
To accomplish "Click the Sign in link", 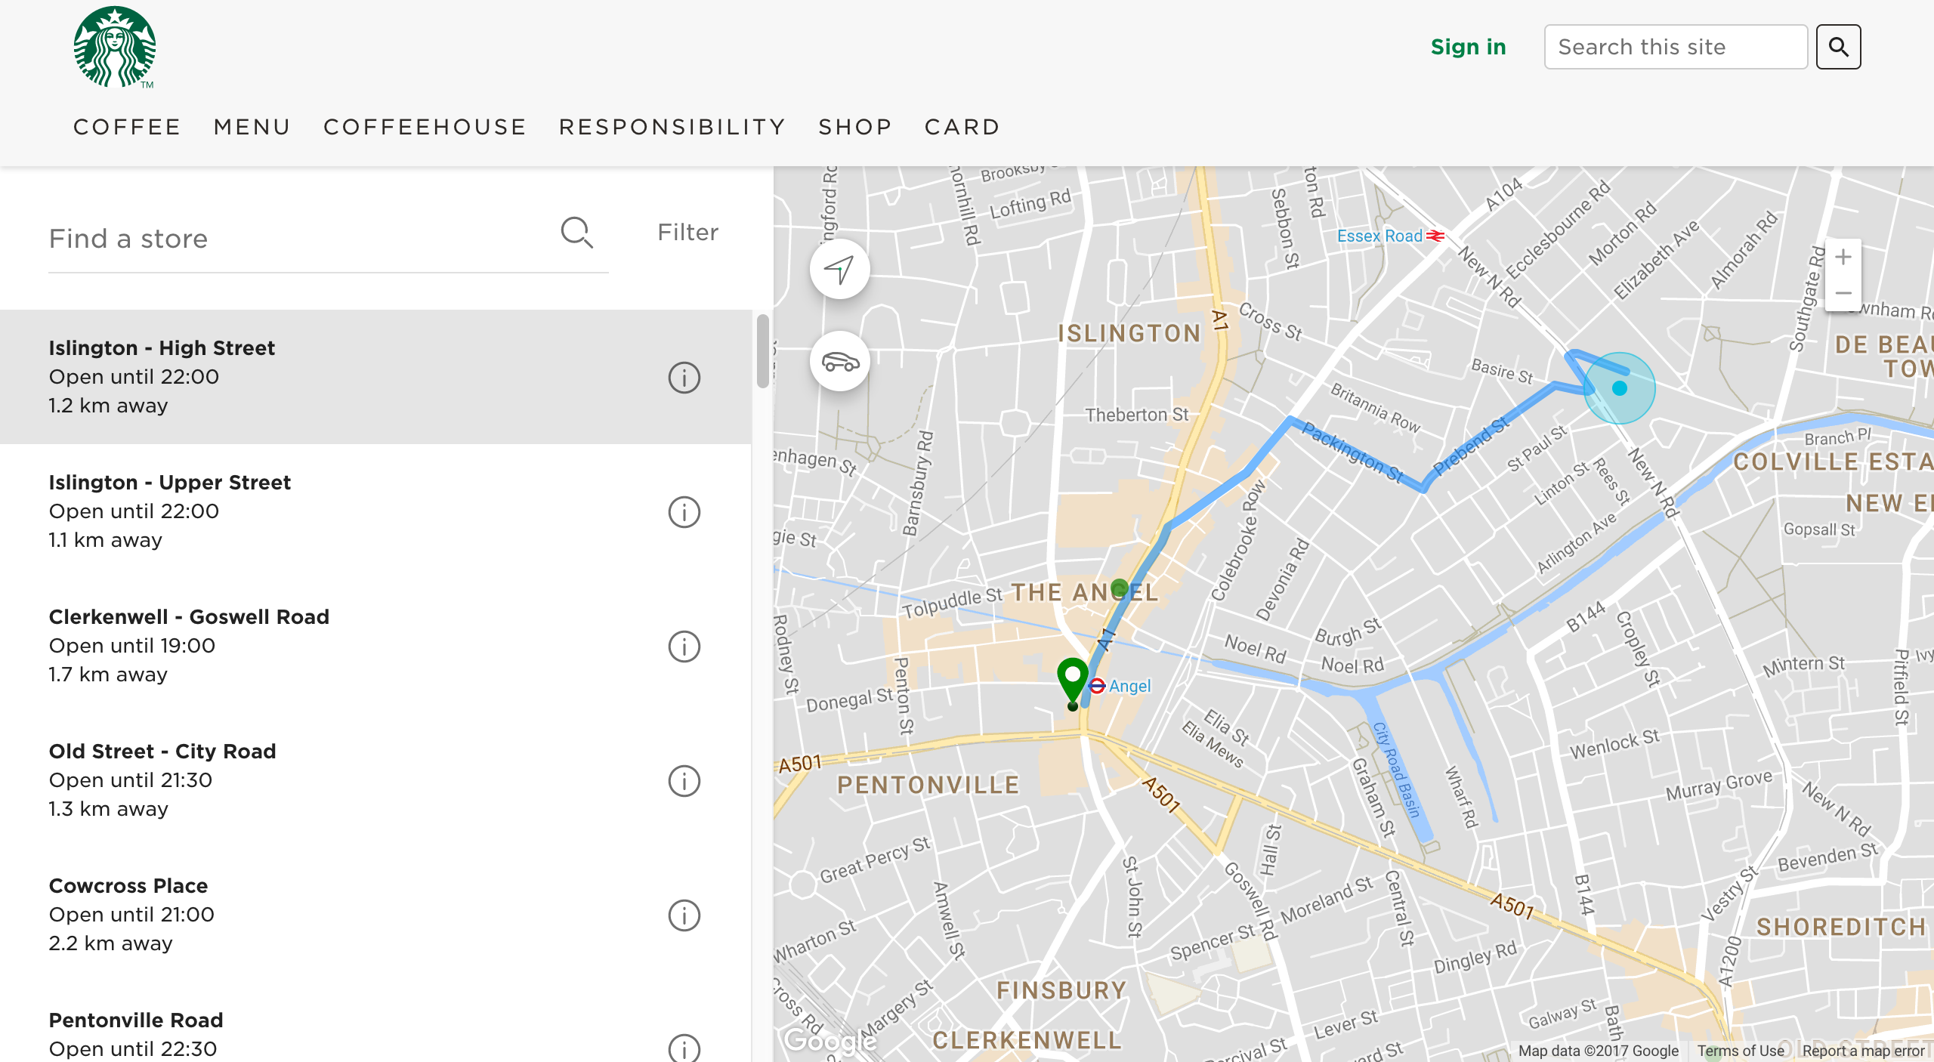I will coord(1468,47).
